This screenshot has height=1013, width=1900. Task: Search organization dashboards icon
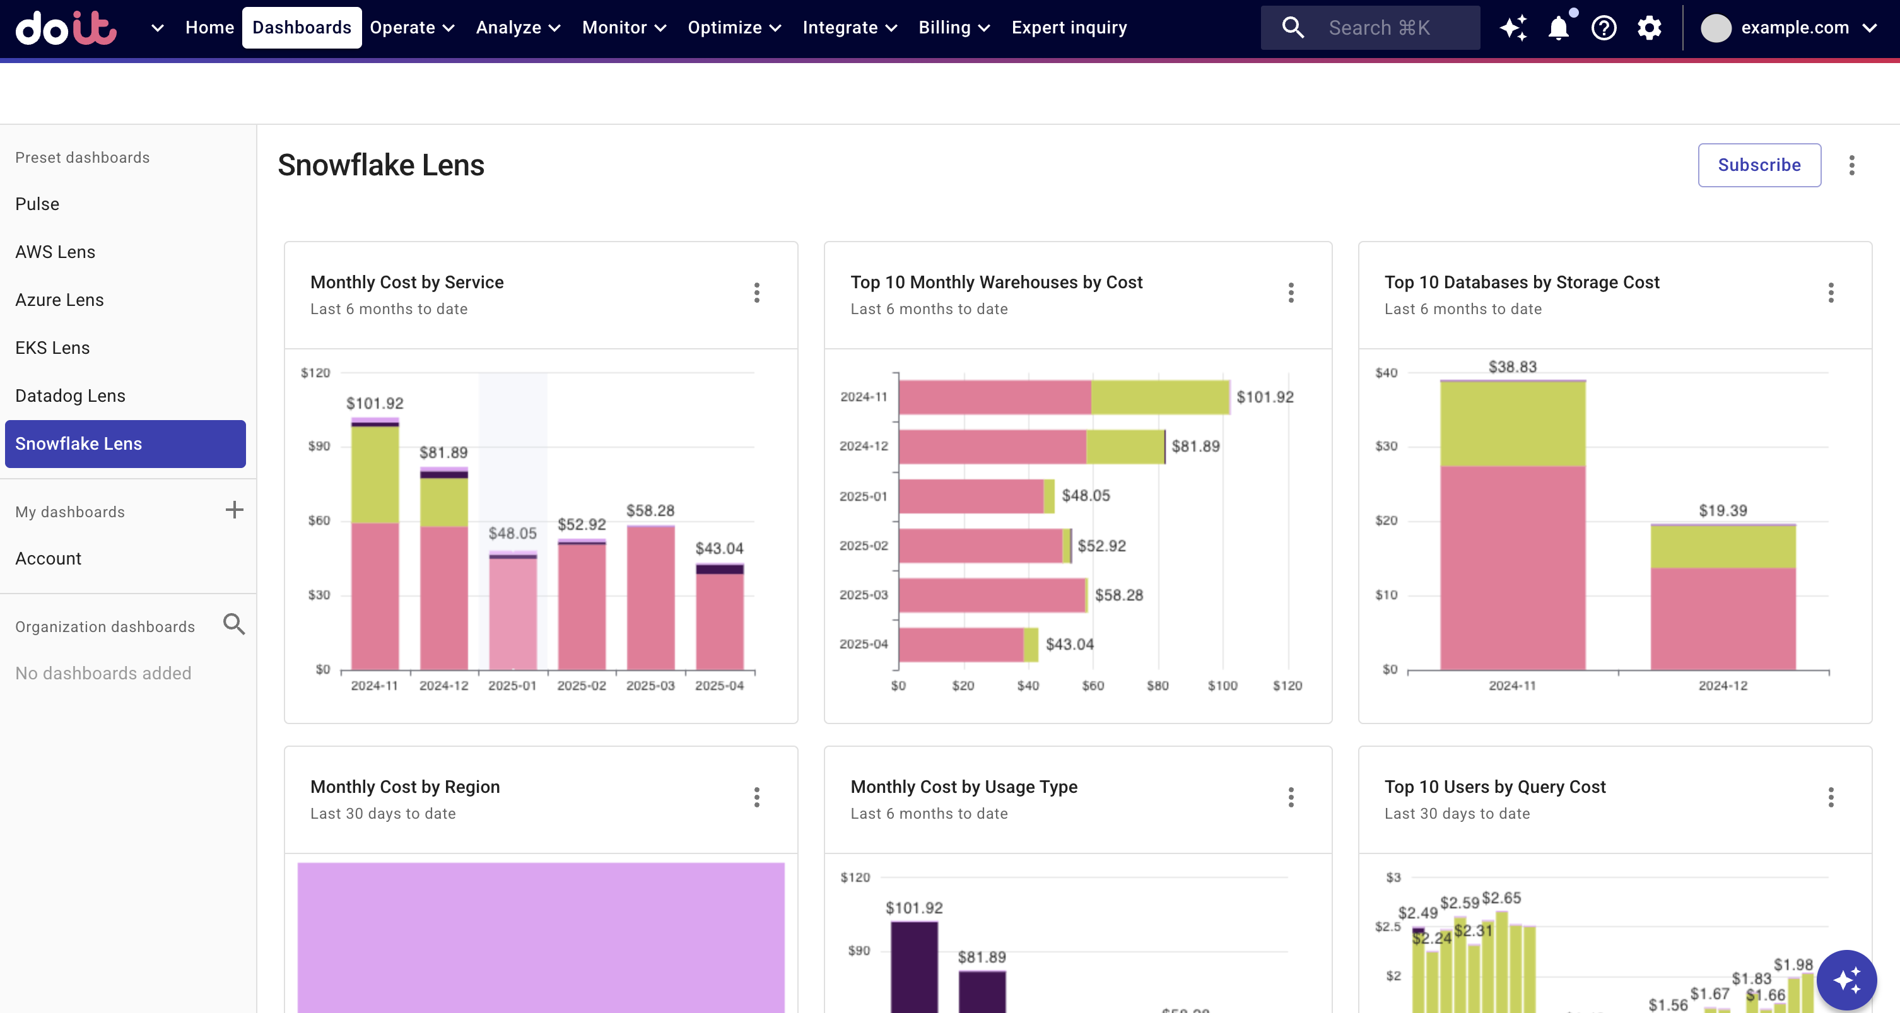(x=234, y=624)
